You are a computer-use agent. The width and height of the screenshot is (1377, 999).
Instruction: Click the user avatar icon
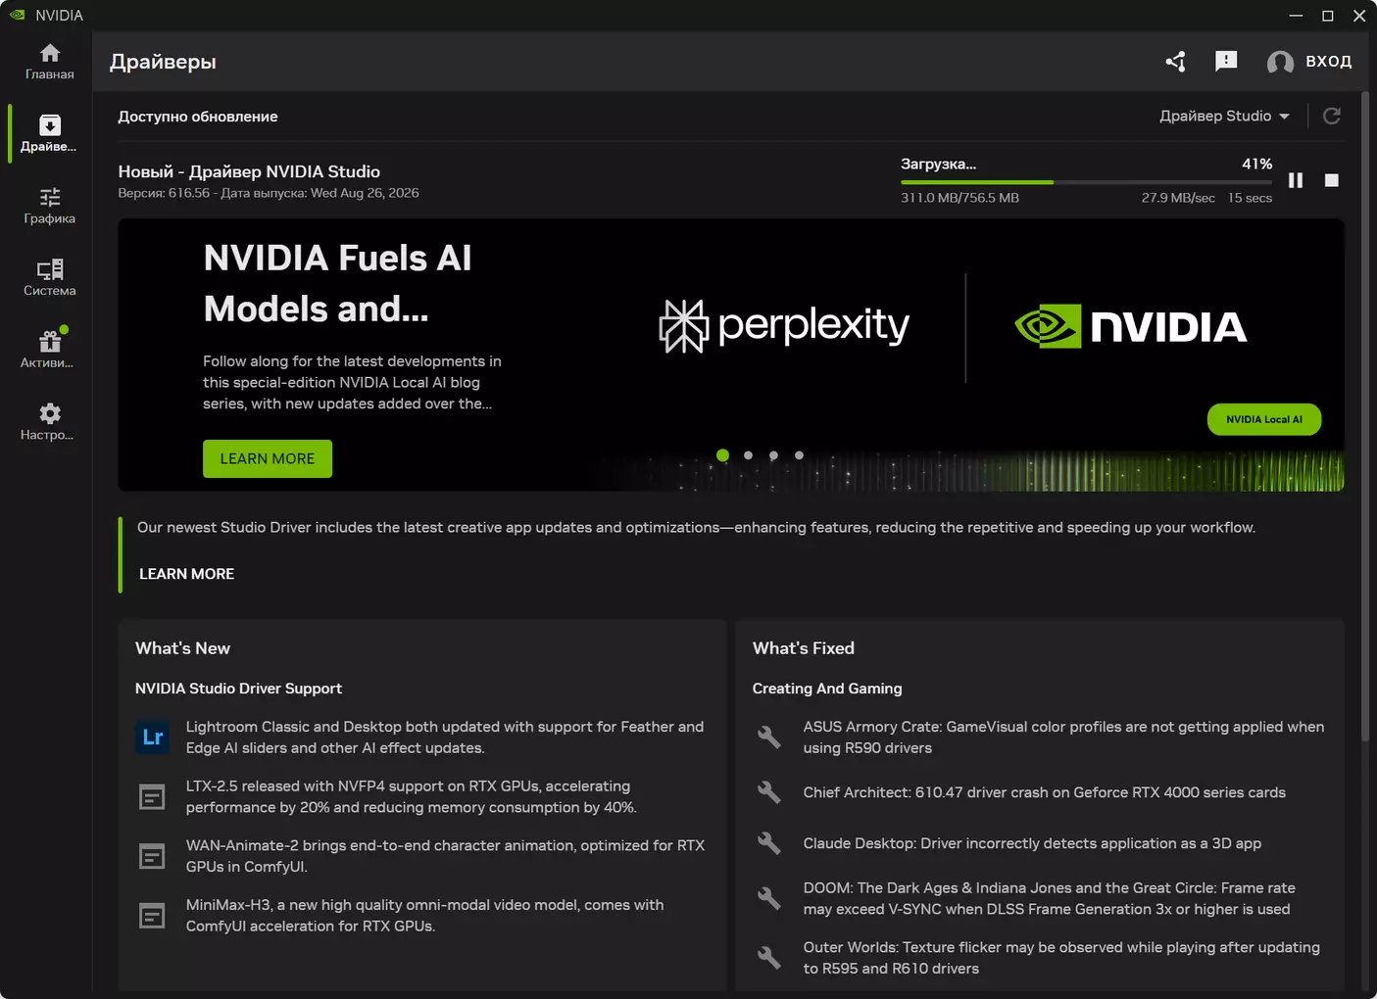click(1280, 62)
